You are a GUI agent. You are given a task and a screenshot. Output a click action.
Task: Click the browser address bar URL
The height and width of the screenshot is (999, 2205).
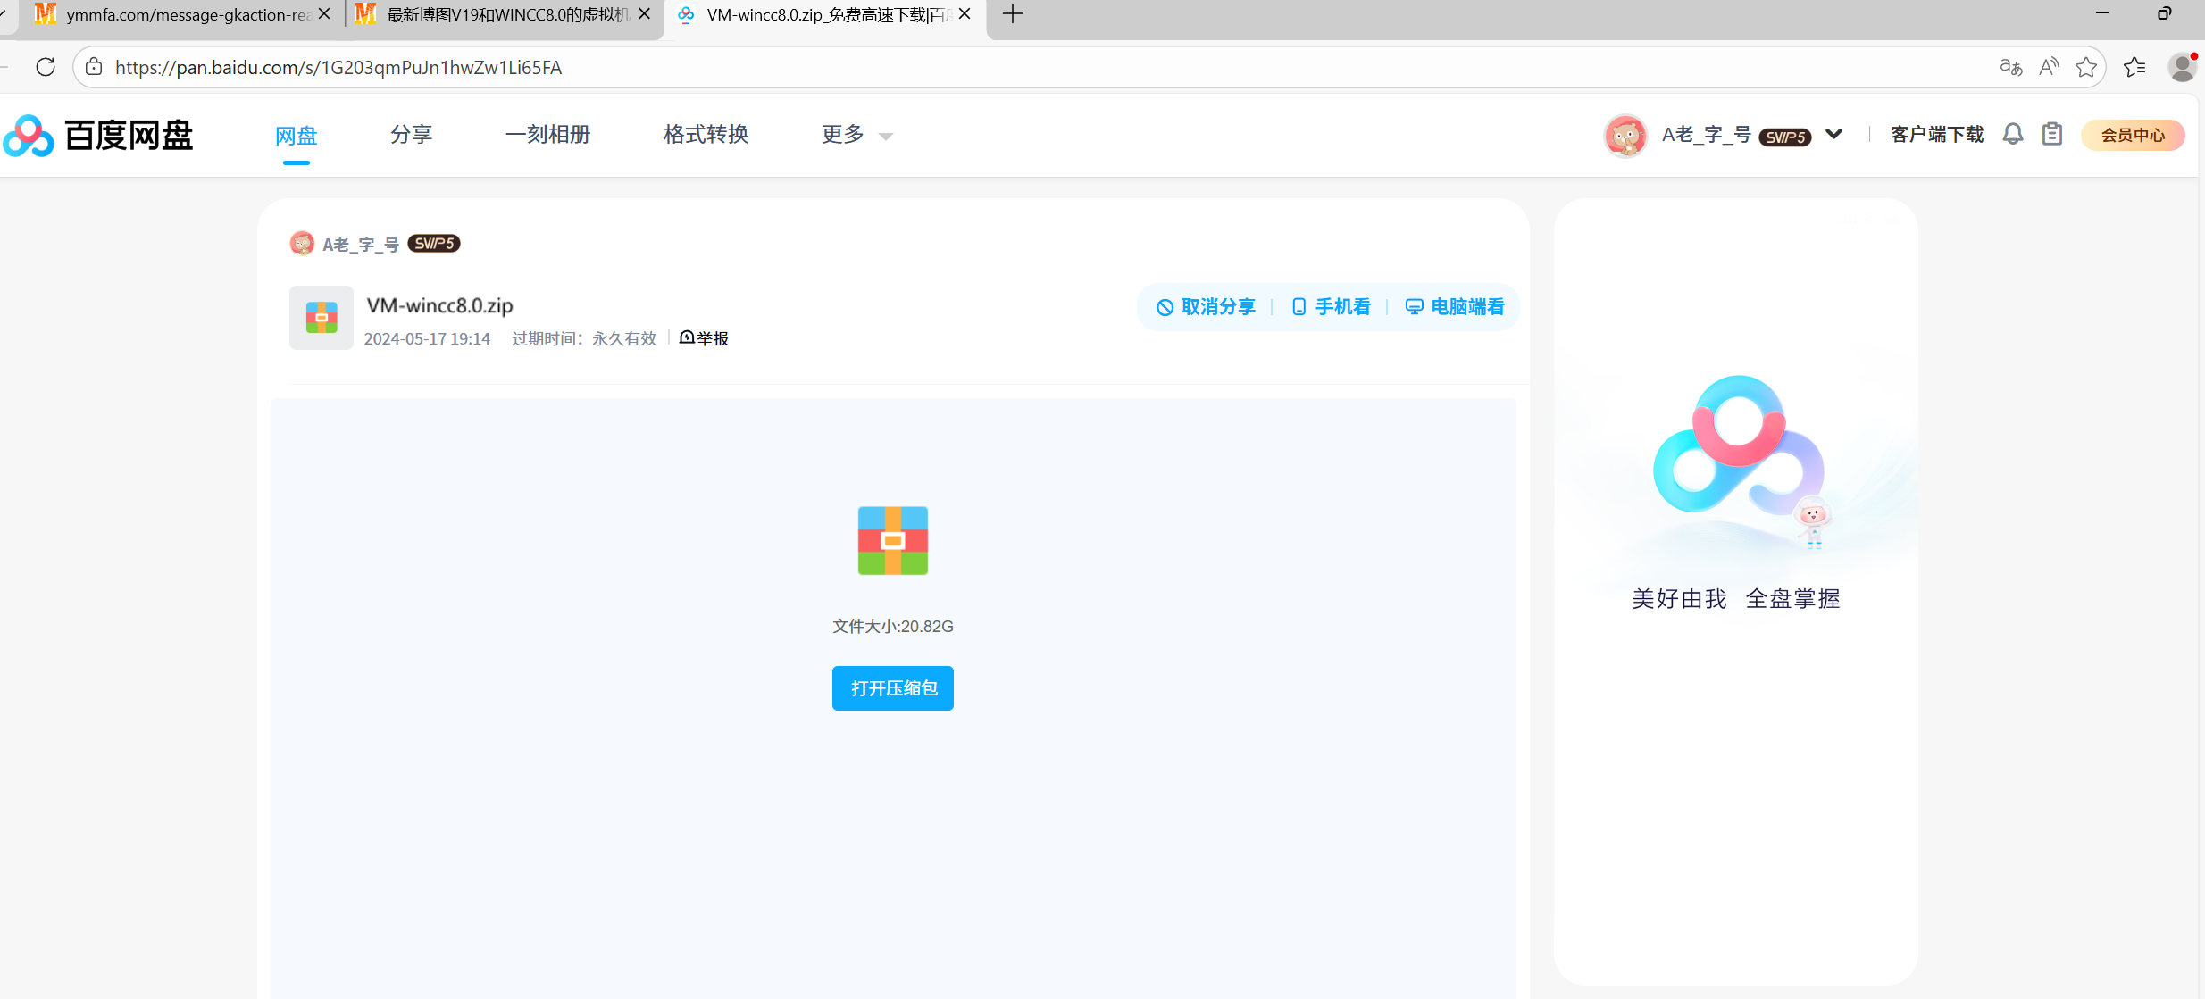point(338,68)
